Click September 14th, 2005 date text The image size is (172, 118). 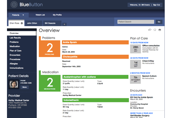[x=71, y=67]
